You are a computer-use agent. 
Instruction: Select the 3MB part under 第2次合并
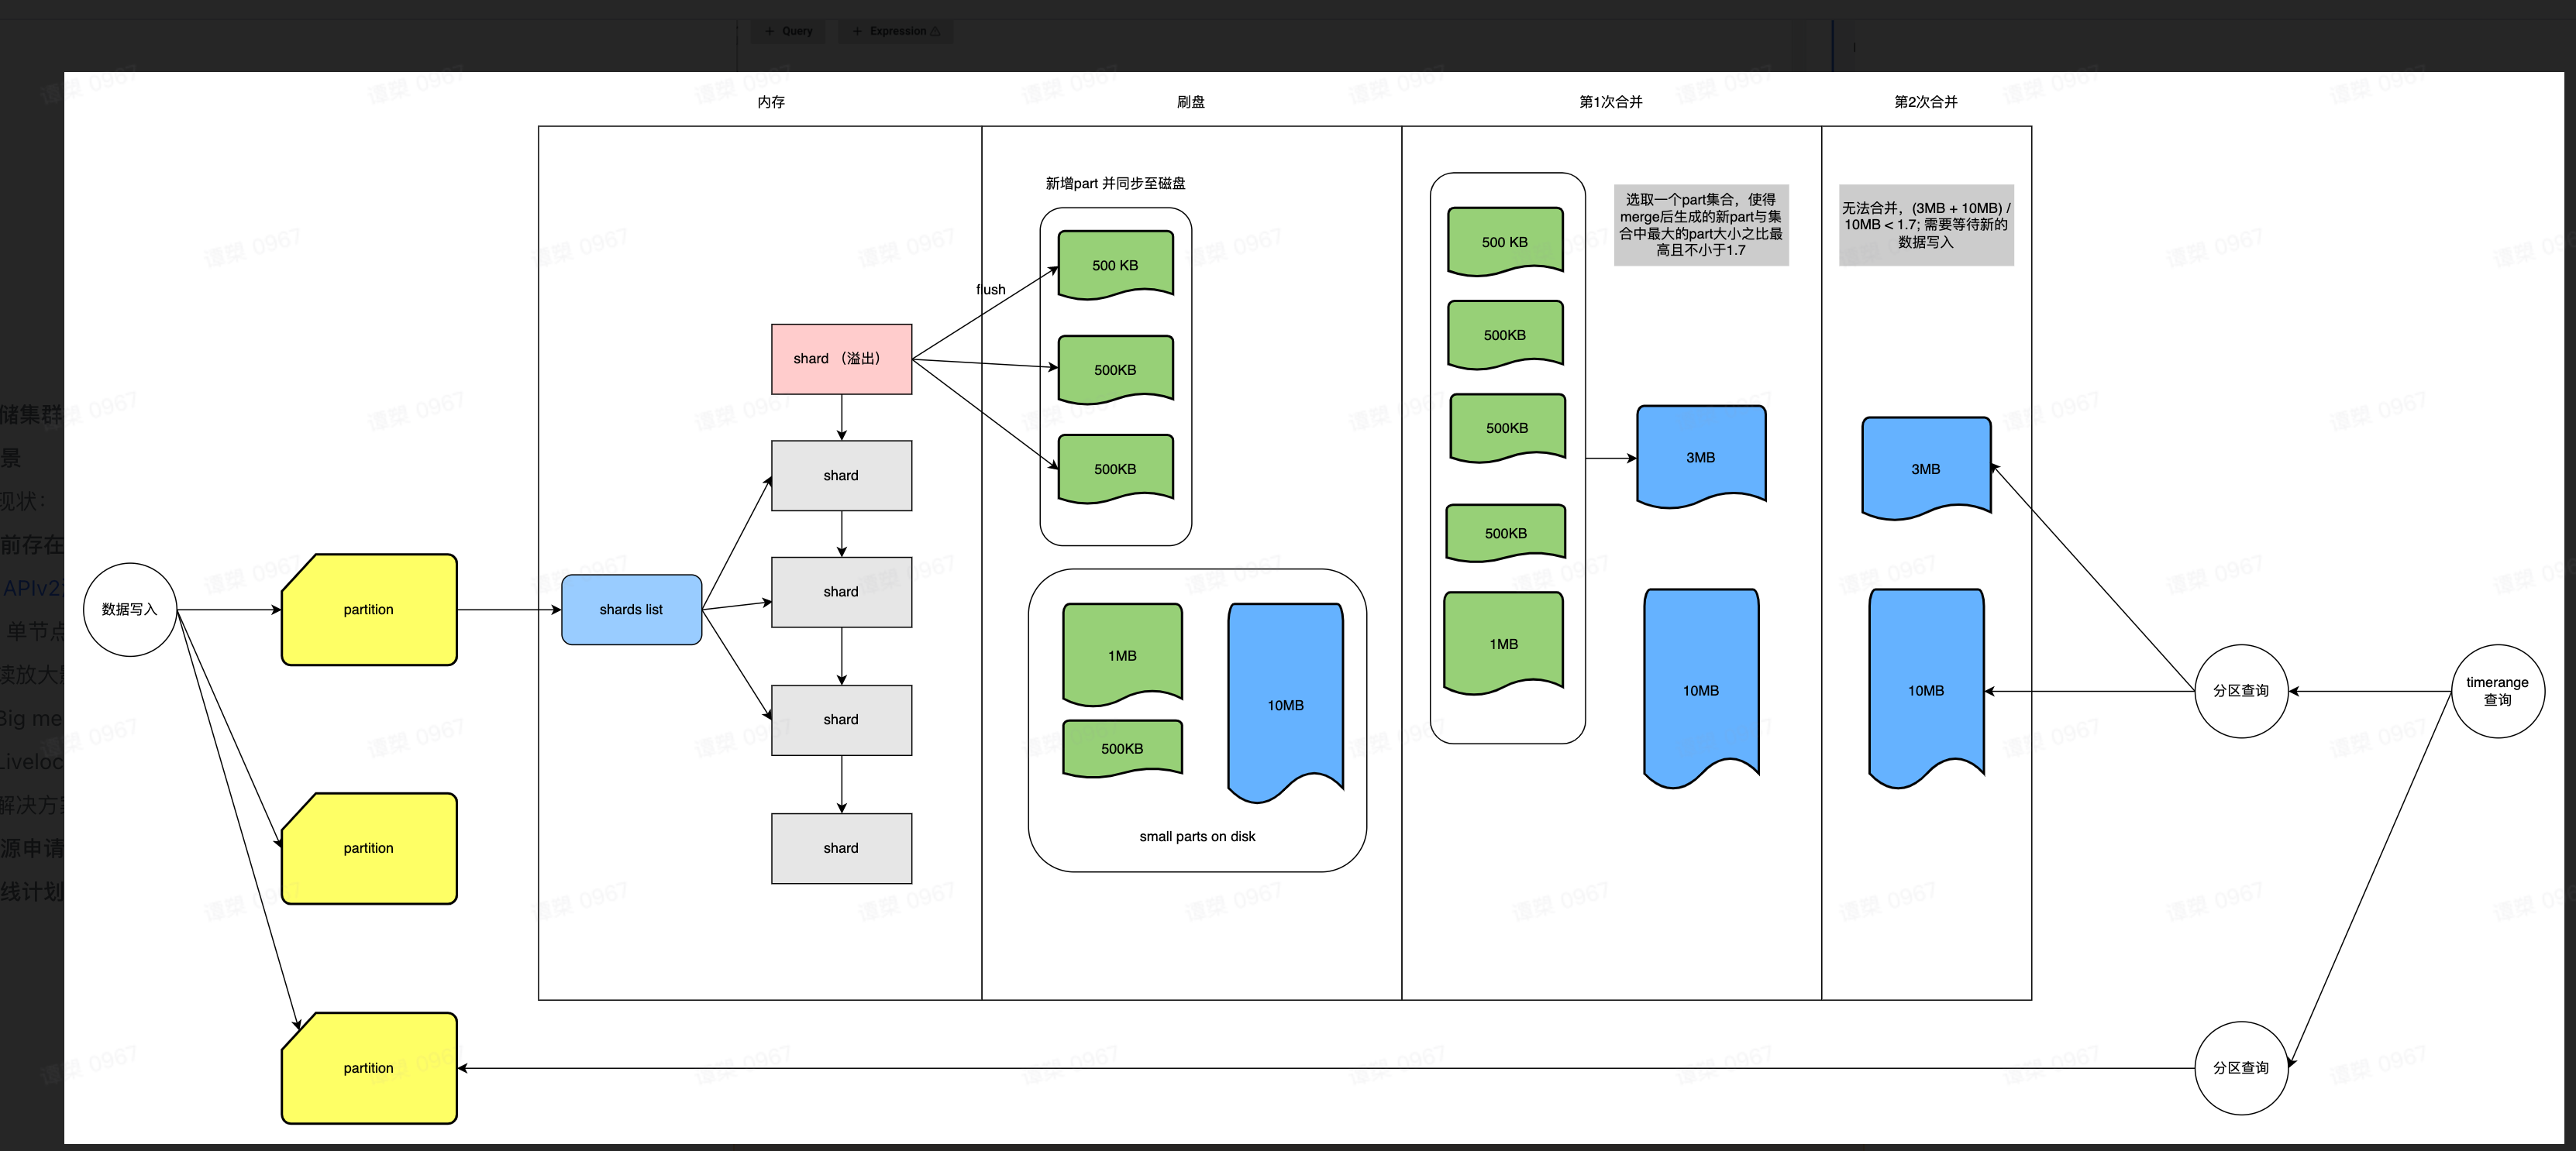1925,468
